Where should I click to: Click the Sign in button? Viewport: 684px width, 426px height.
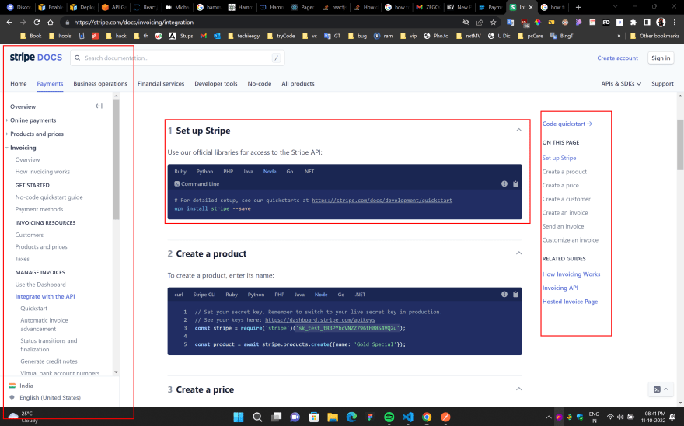coord(661,58)
